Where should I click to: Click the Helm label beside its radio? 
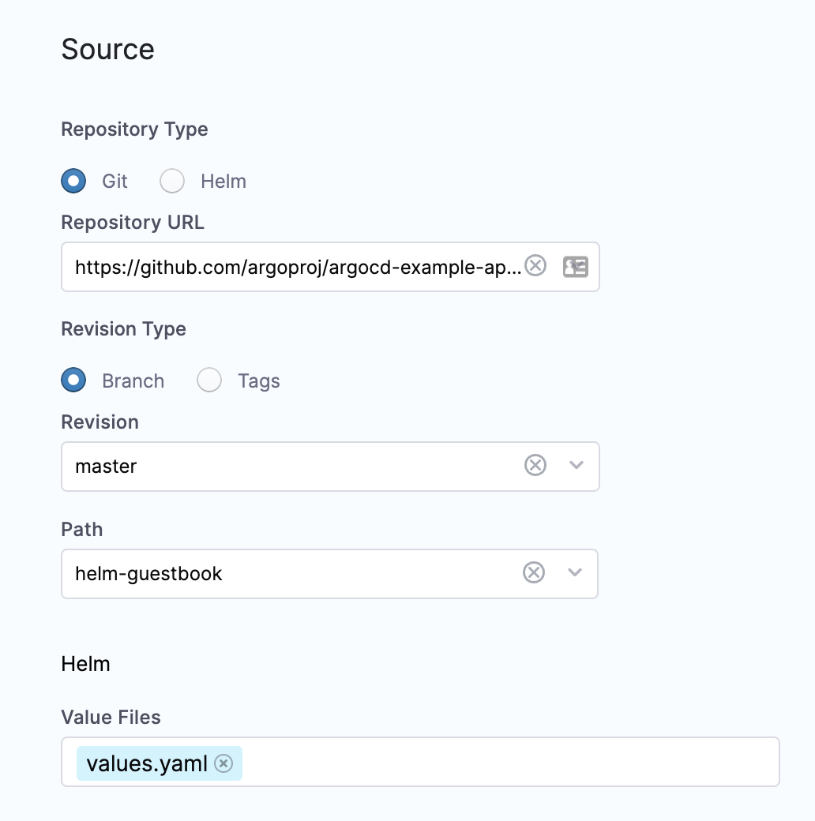(223, 181)
